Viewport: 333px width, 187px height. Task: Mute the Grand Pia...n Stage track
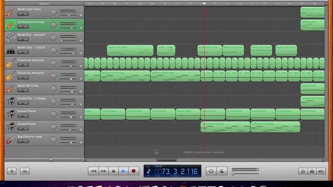coord(20,103)
